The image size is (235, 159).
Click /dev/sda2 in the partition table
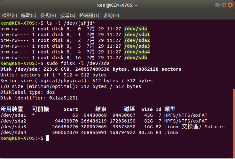pyautogui.click(x=13, y=121)
